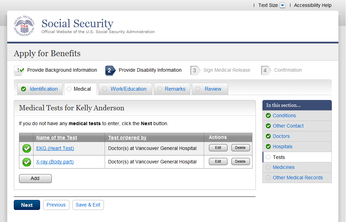
Task: Click the green check icon next to Conditions
Action: [x=268, y=115]
